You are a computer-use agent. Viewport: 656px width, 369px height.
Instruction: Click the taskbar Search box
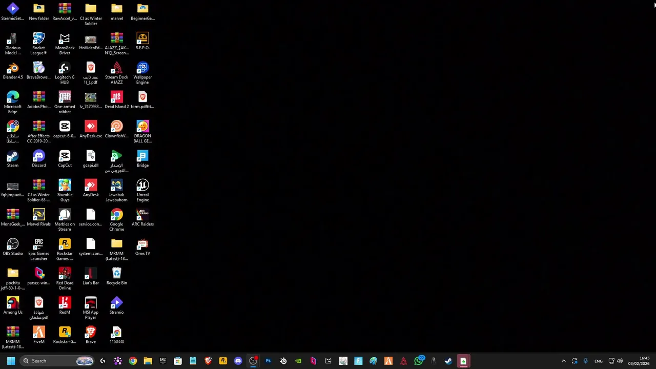[56, 361]
